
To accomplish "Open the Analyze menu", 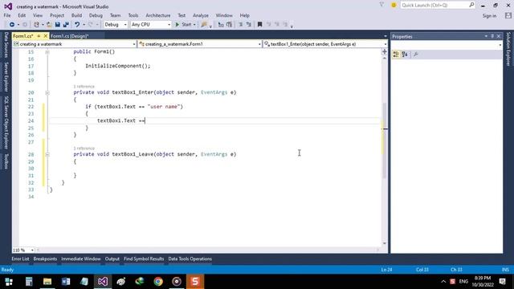I will click(x=201, y=15).
